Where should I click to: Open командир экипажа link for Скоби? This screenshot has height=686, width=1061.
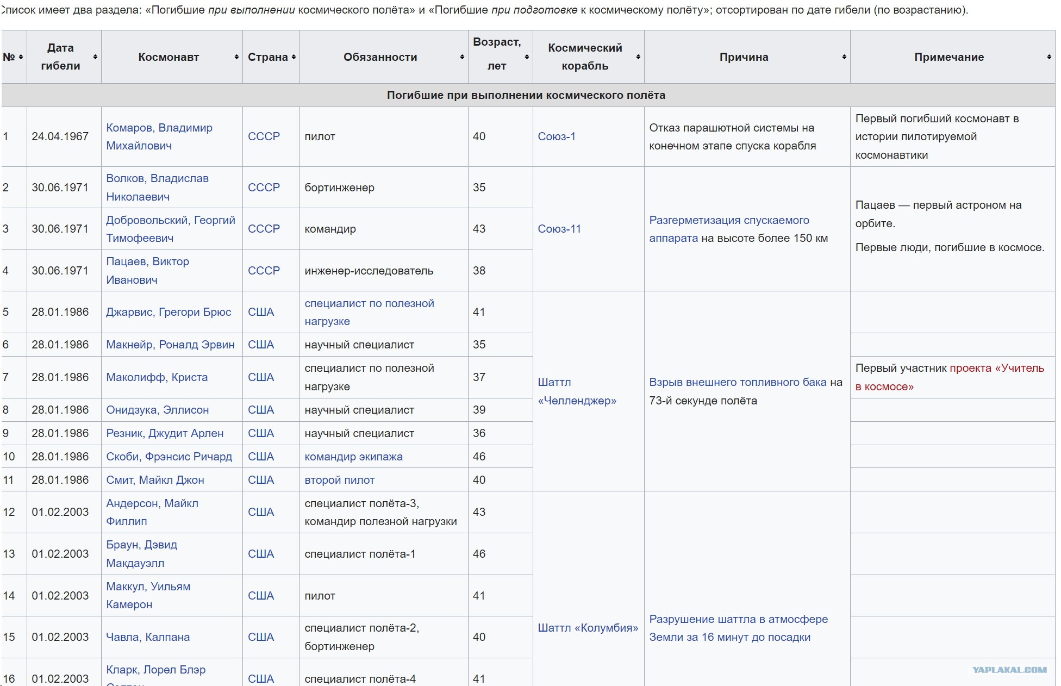(353, 457)
